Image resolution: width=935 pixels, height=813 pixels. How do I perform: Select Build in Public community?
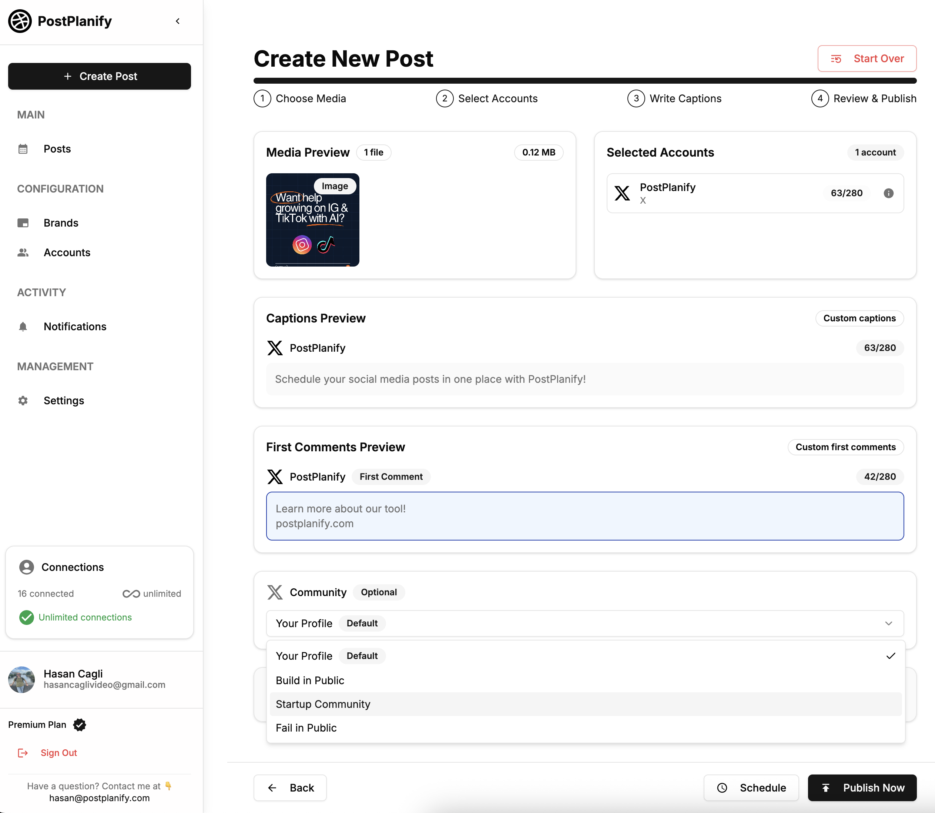(x=585, y=680)
